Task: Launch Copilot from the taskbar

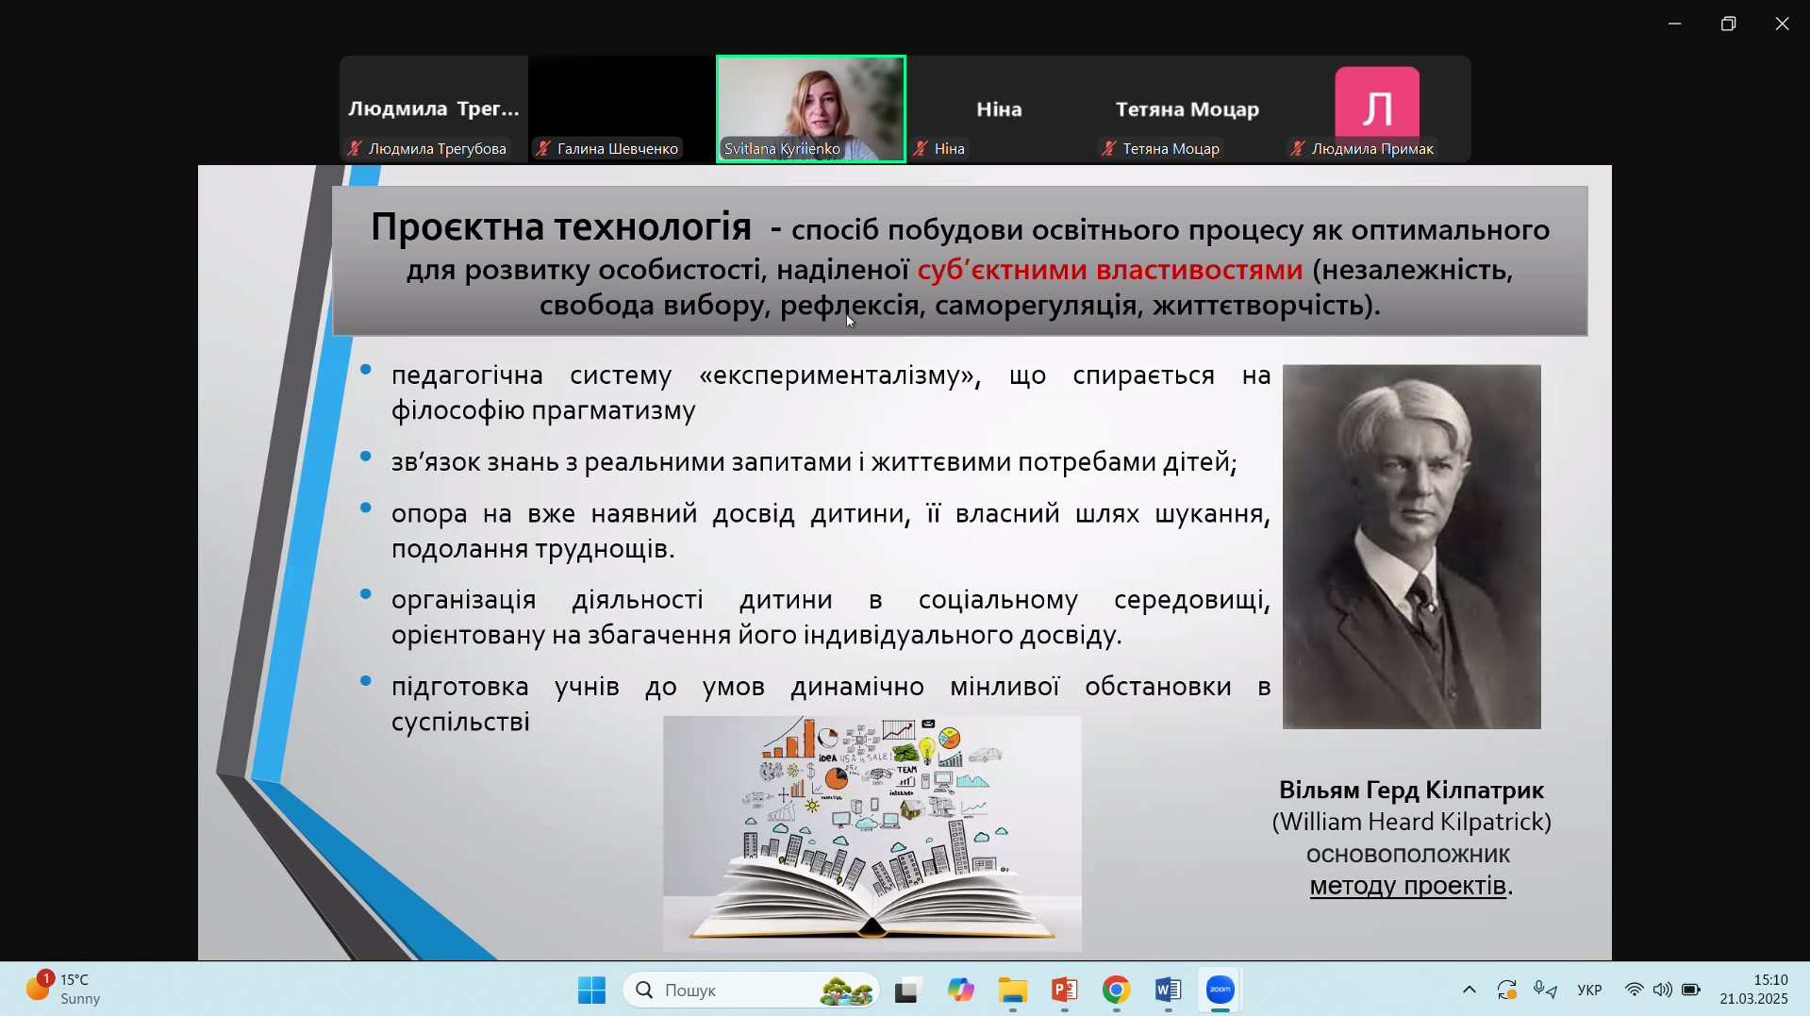Action: 960,990
